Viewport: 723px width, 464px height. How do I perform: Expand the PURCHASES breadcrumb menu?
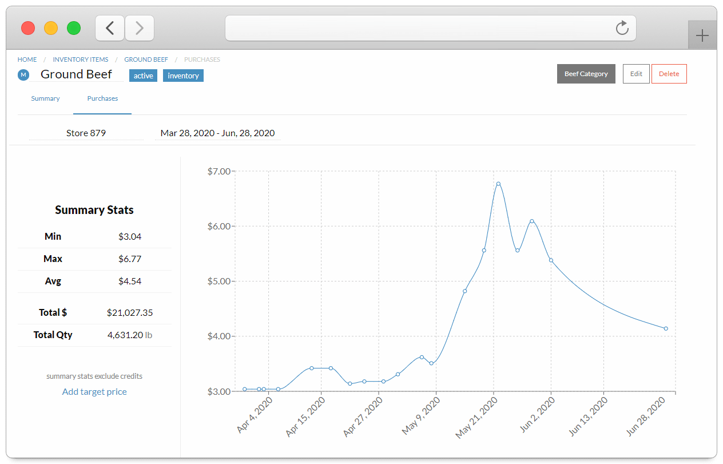pos(201,59)
